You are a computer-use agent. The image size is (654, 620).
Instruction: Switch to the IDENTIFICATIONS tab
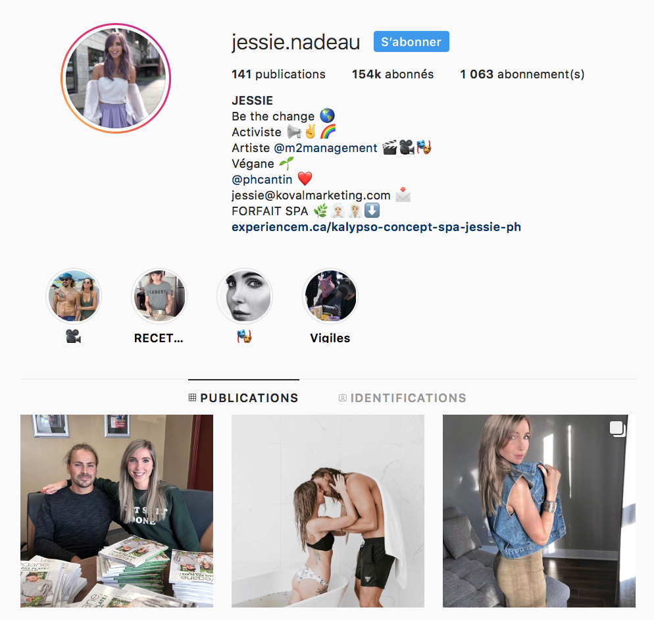[403, 398]
